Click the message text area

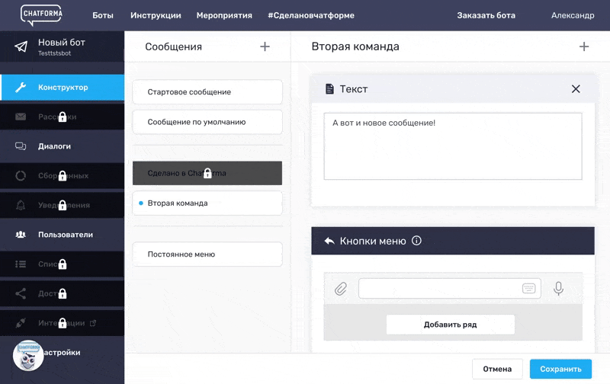(x=453, y=146)
